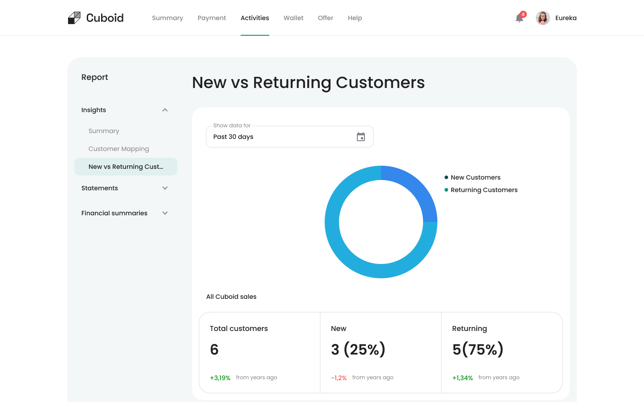
Task: Click the calendar icon in the date selector
Action: 361,137
